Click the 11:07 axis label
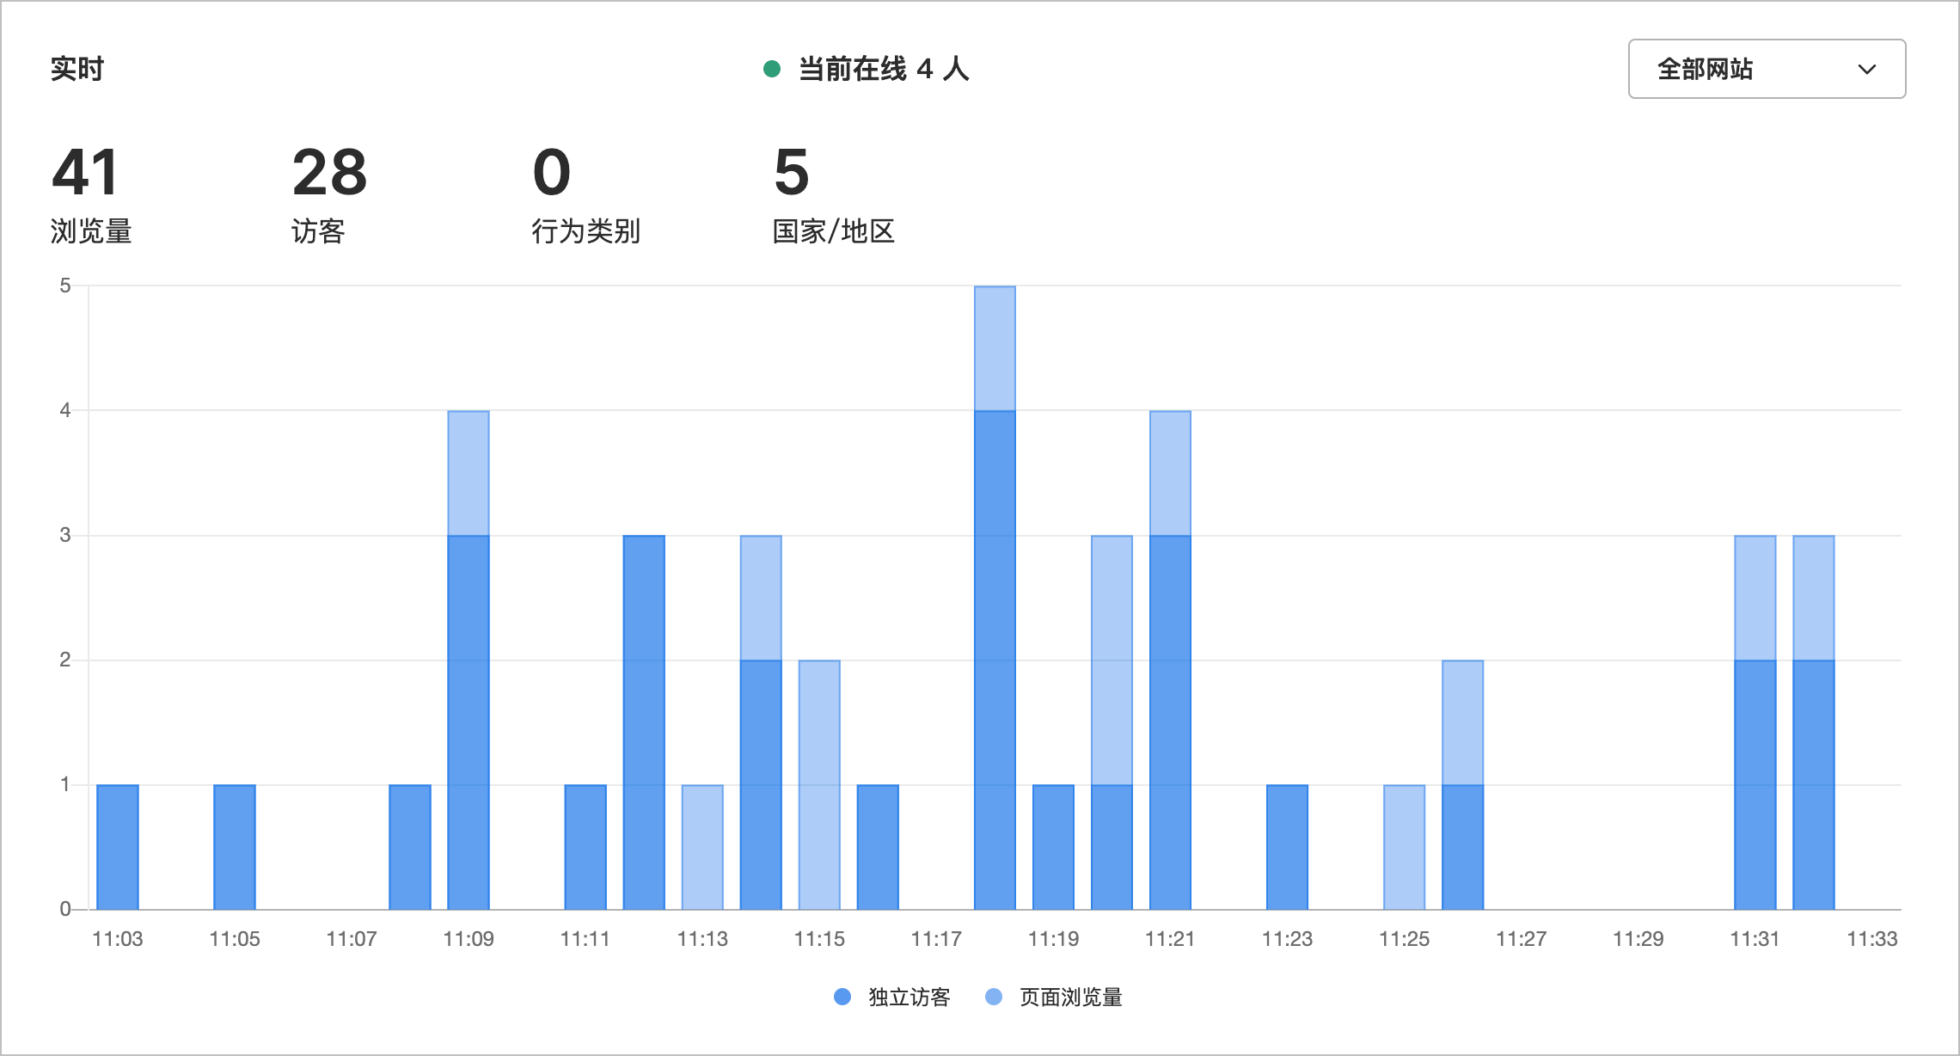This screenshot has height=1056, width=1960. coord(352,939)
